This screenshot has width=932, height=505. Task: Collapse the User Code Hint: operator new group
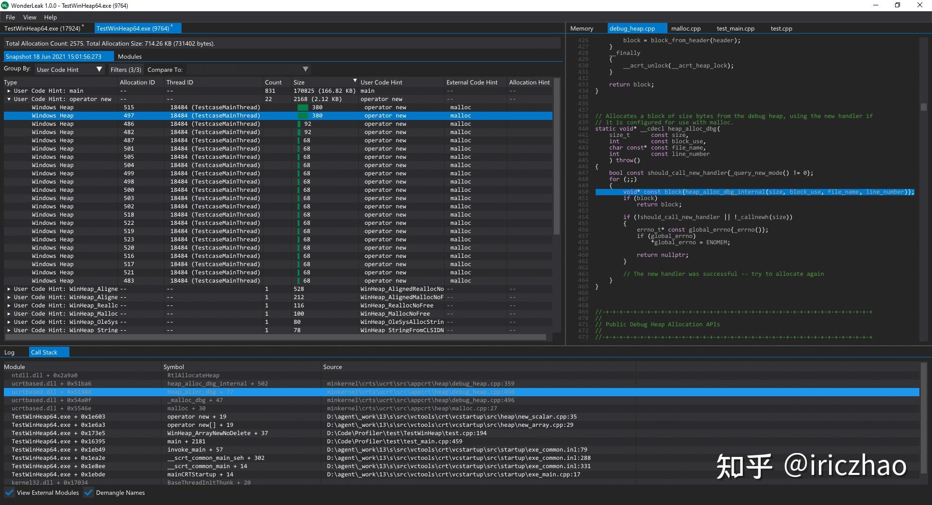click(x=9, y=99)
